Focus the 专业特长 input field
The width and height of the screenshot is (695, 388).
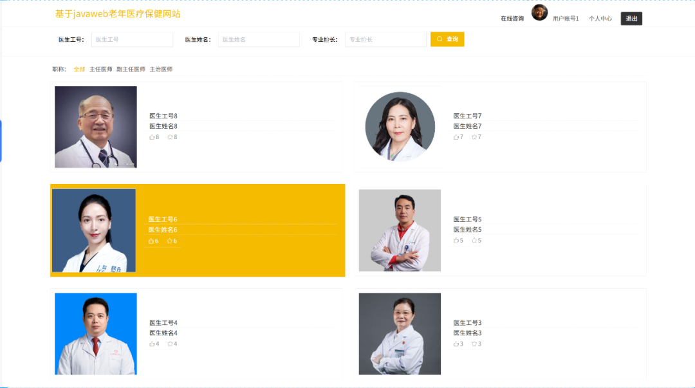pos(385,39)
